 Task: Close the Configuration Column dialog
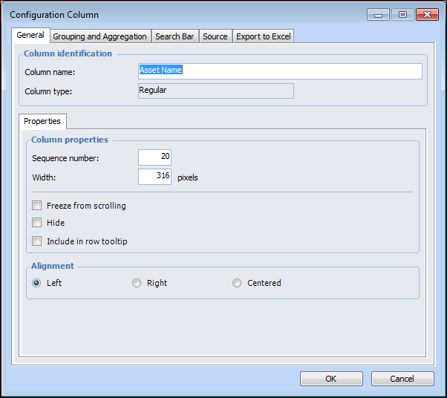point(426,15)
